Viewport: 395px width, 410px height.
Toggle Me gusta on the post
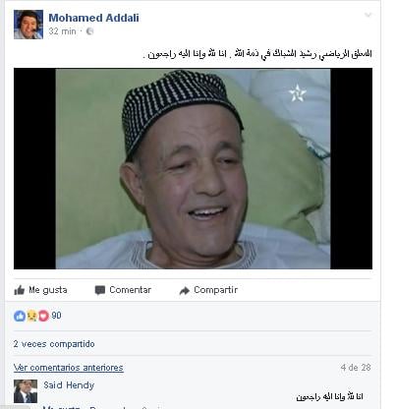40,290
